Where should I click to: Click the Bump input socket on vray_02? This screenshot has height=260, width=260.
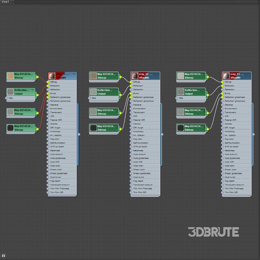[131, 93]
